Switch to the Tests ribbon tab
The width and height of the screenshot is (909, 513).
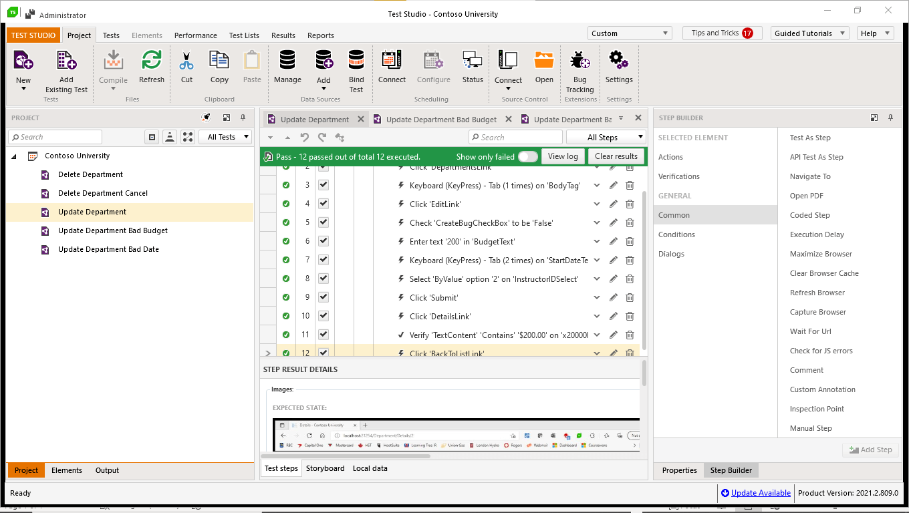[x=111, y=35]
